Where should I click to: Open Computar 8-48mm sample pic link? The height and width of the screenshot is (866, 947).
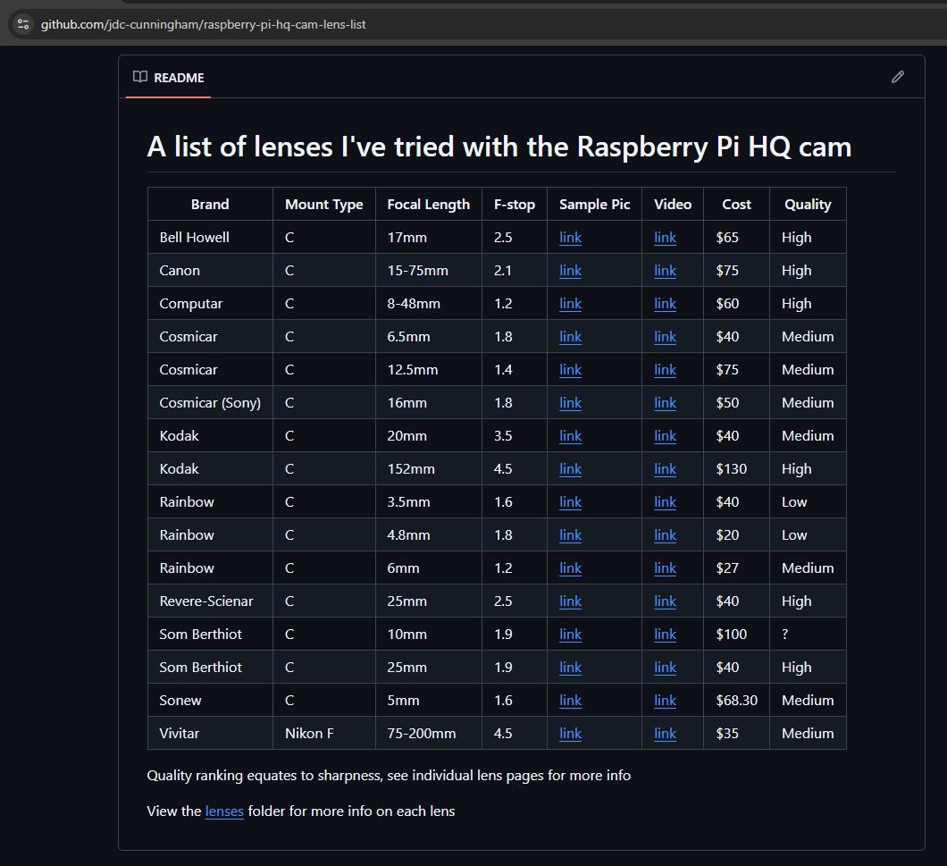click(x=570, y=304)
